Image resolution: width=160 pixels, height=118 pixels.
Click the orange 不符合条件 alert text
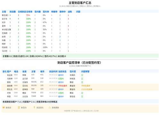[86, 86]
